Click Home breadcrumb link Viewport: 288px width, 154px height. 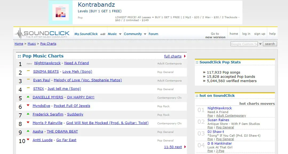pyautogui.click(x=19, y=44)
